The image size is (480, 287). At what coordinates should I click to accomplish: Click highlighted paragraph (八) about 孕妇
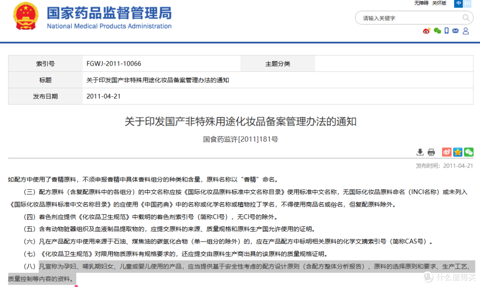pyautogui.click(x=240, y=272)
